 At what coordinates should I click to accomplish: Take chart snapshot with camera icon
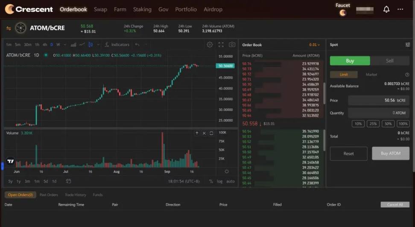pos(232,45)
